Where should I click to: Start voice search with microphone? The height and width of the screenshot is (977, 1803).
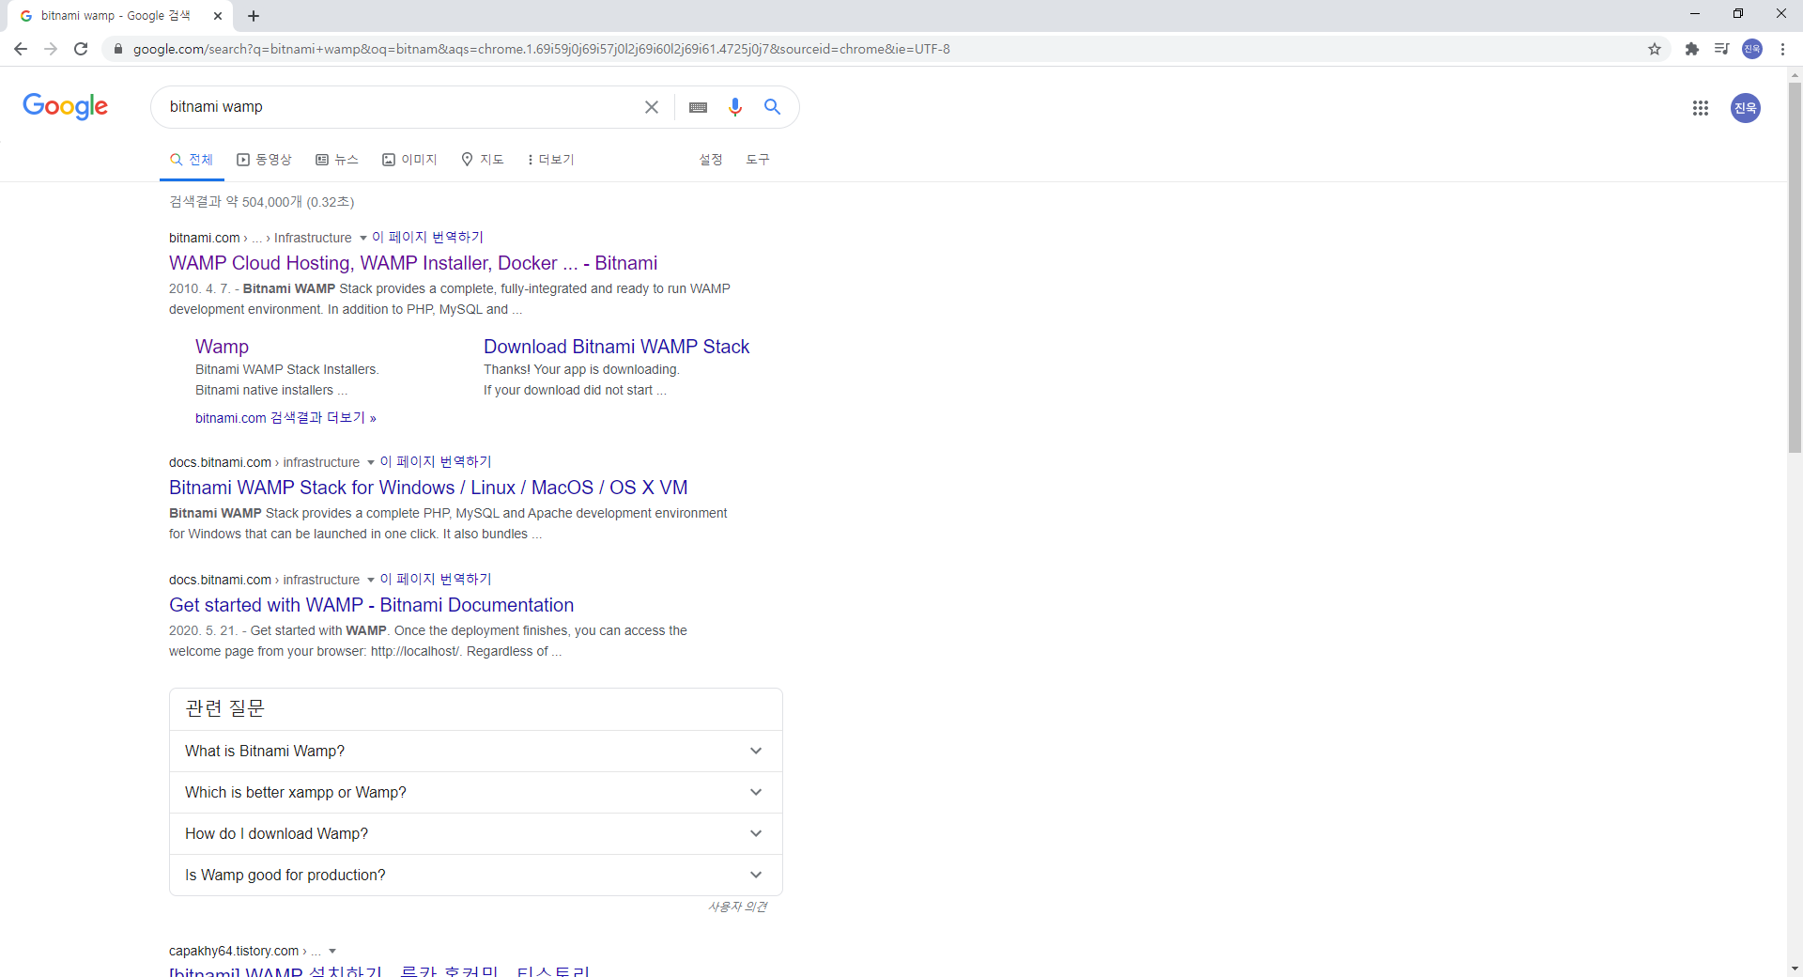click(735, 107)
